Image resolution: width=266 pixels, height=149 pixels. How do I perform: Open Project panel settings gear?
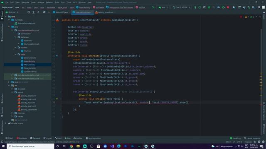click(44, 12)
